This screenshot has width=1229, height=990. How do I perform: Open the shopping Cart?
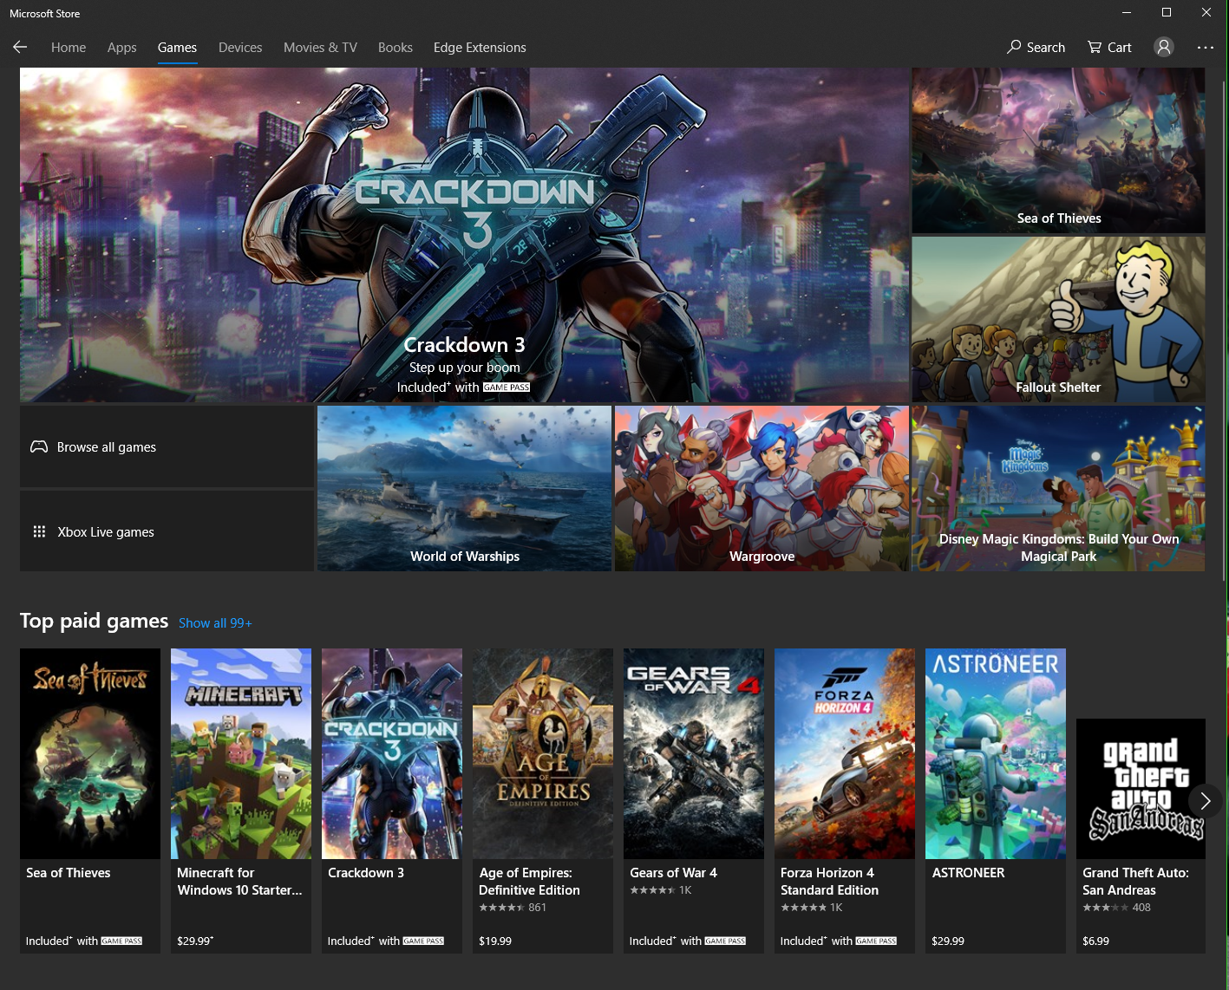point(1109,47)
